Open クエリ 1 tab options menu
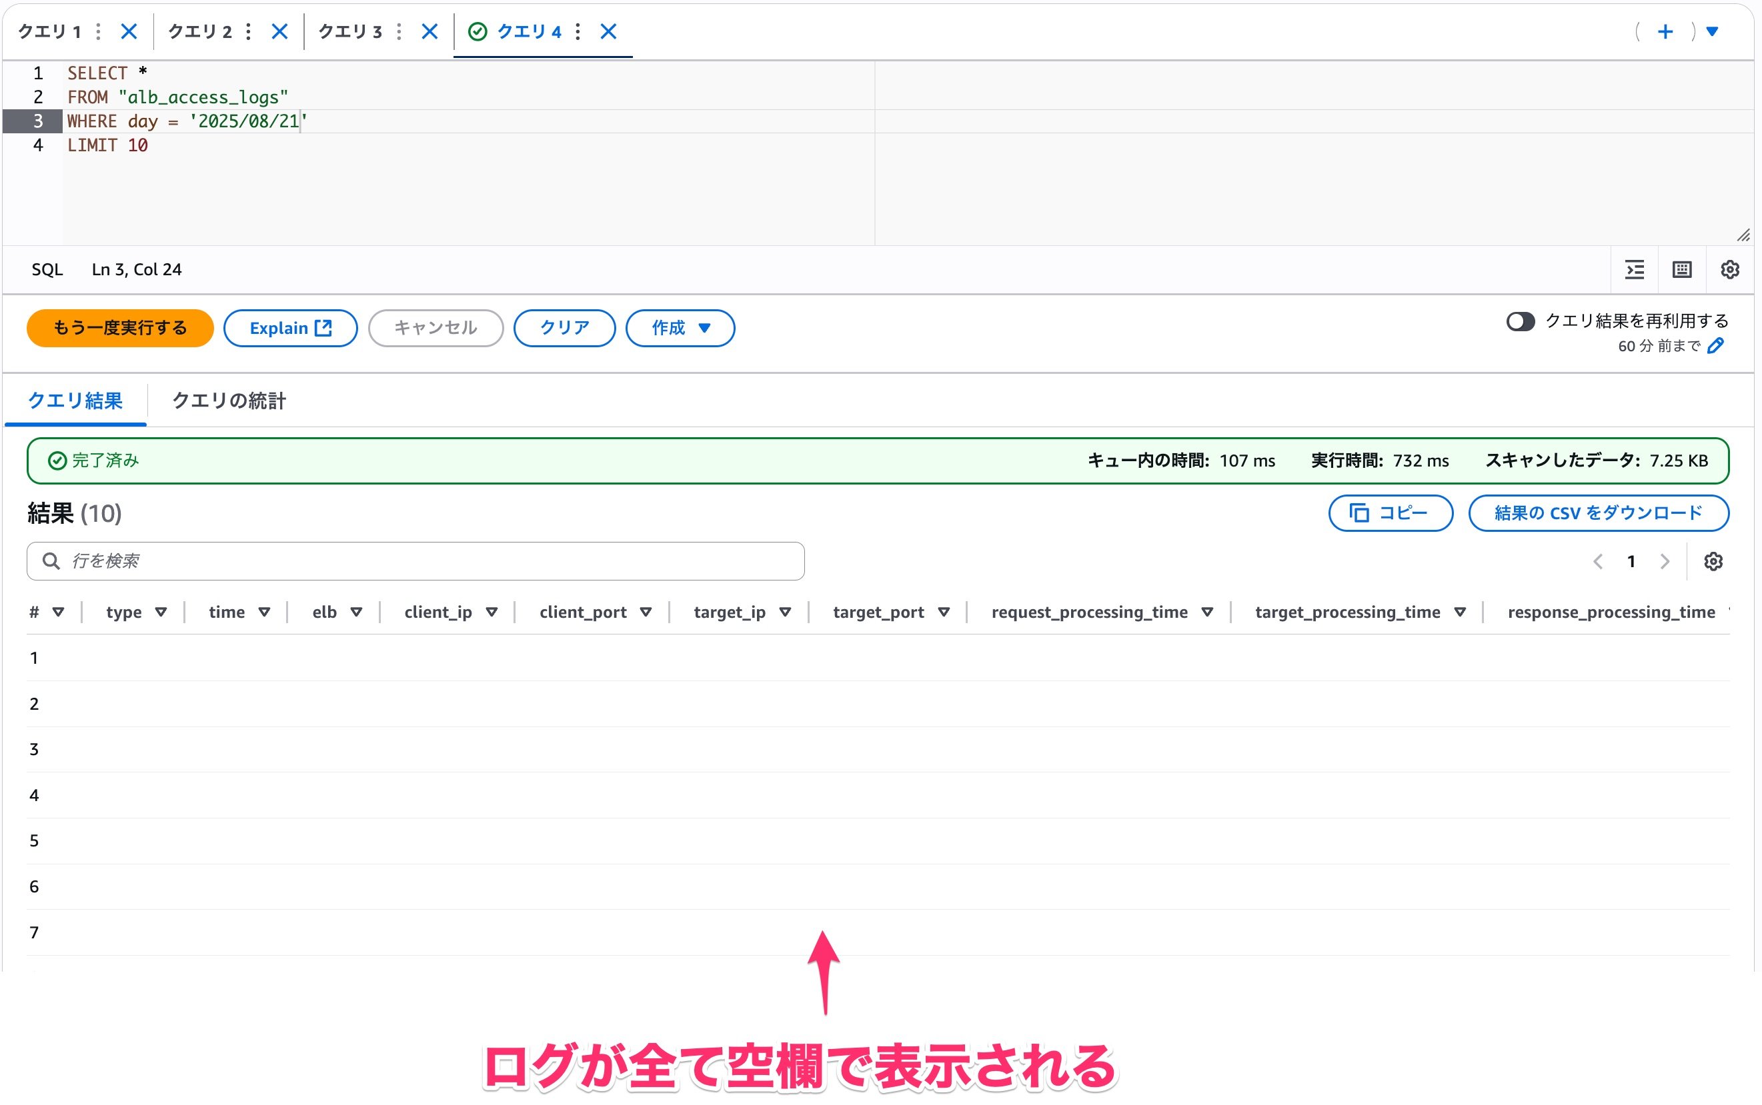 [x=98, y=31]
